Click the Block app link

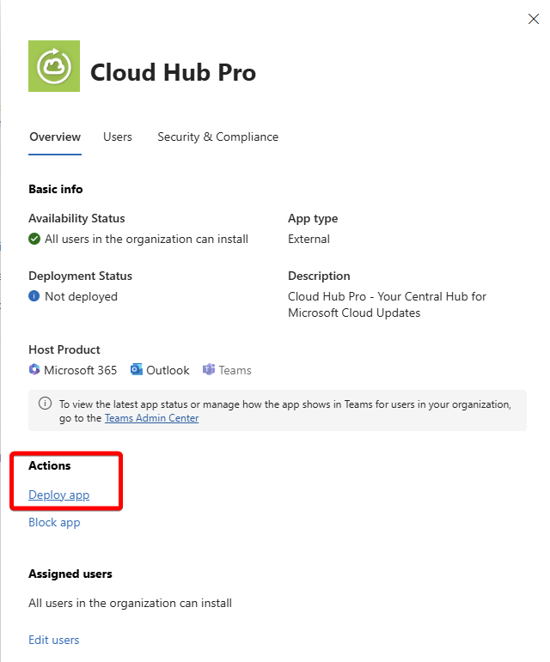point(54,523)
